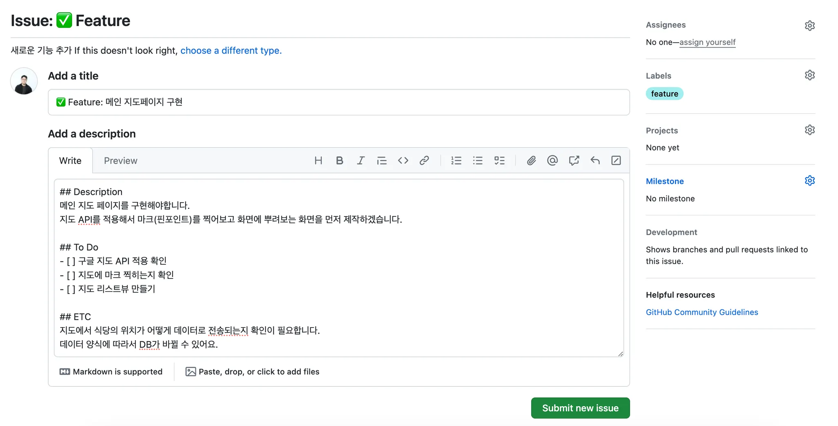Click the Submit new issue button
This screenshot has height=426, width=838.
[580, 408]
